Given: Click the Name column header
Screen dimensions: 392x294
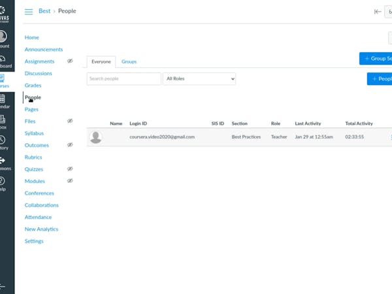Looking at the screenshot, I should [116, 123].
